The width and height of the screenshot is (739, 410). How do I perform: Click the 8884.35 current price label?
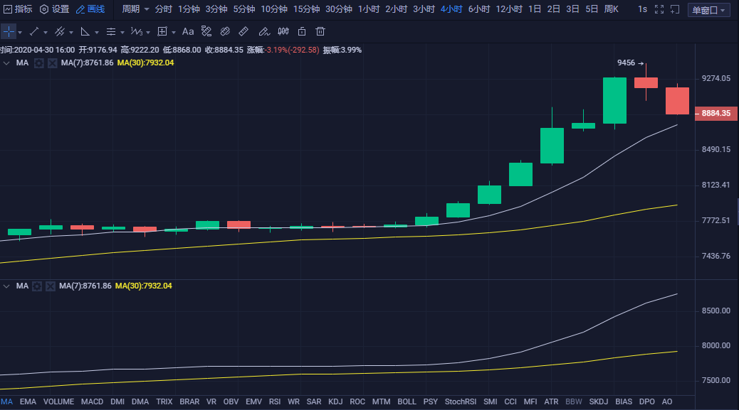pos(716,113)
